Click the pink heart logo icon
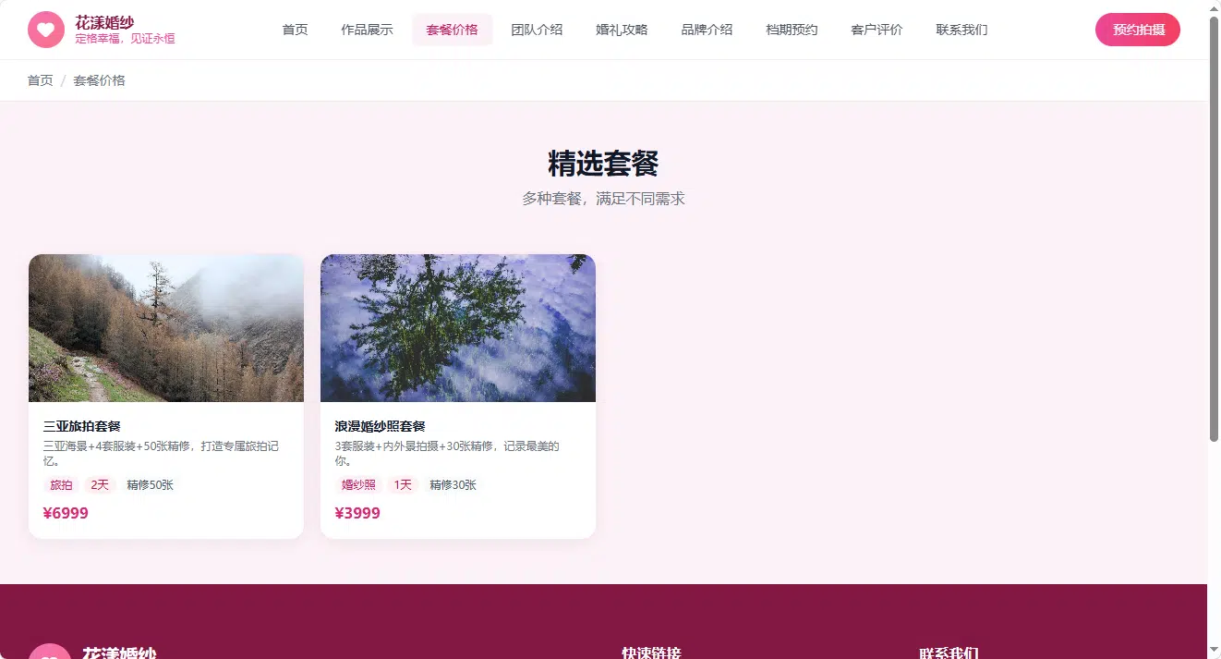This screenshot has width=1221, height=659. (x=46, y=30)
